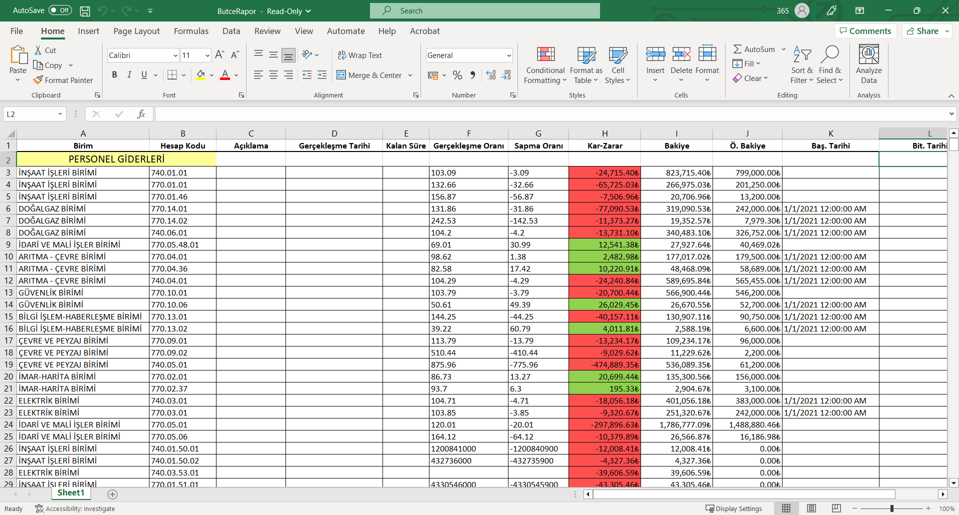
Task: Toggle the AutoSave switch
Action: point(60,10)
